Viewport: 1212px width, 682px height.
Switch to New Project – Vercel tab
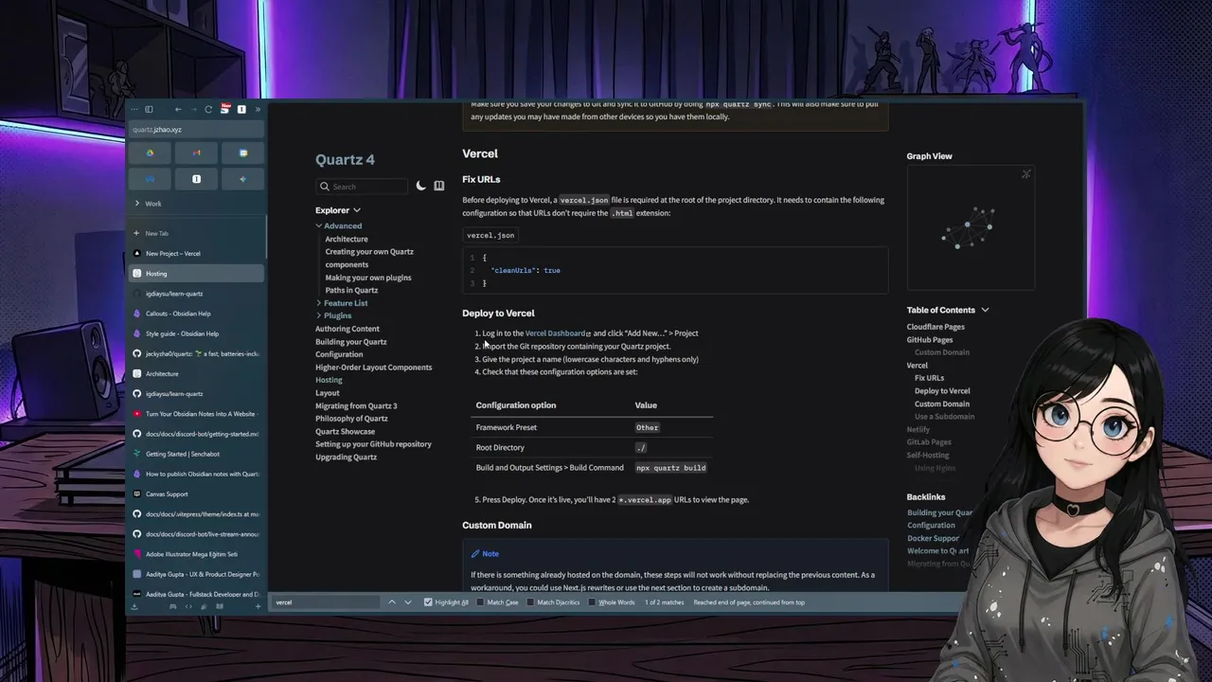tap(197, 254)
